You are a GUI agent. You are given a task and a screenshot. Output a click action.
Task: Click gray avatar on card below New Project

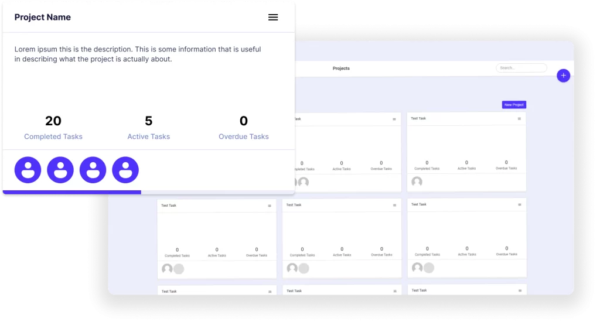[x=417, y=182]
